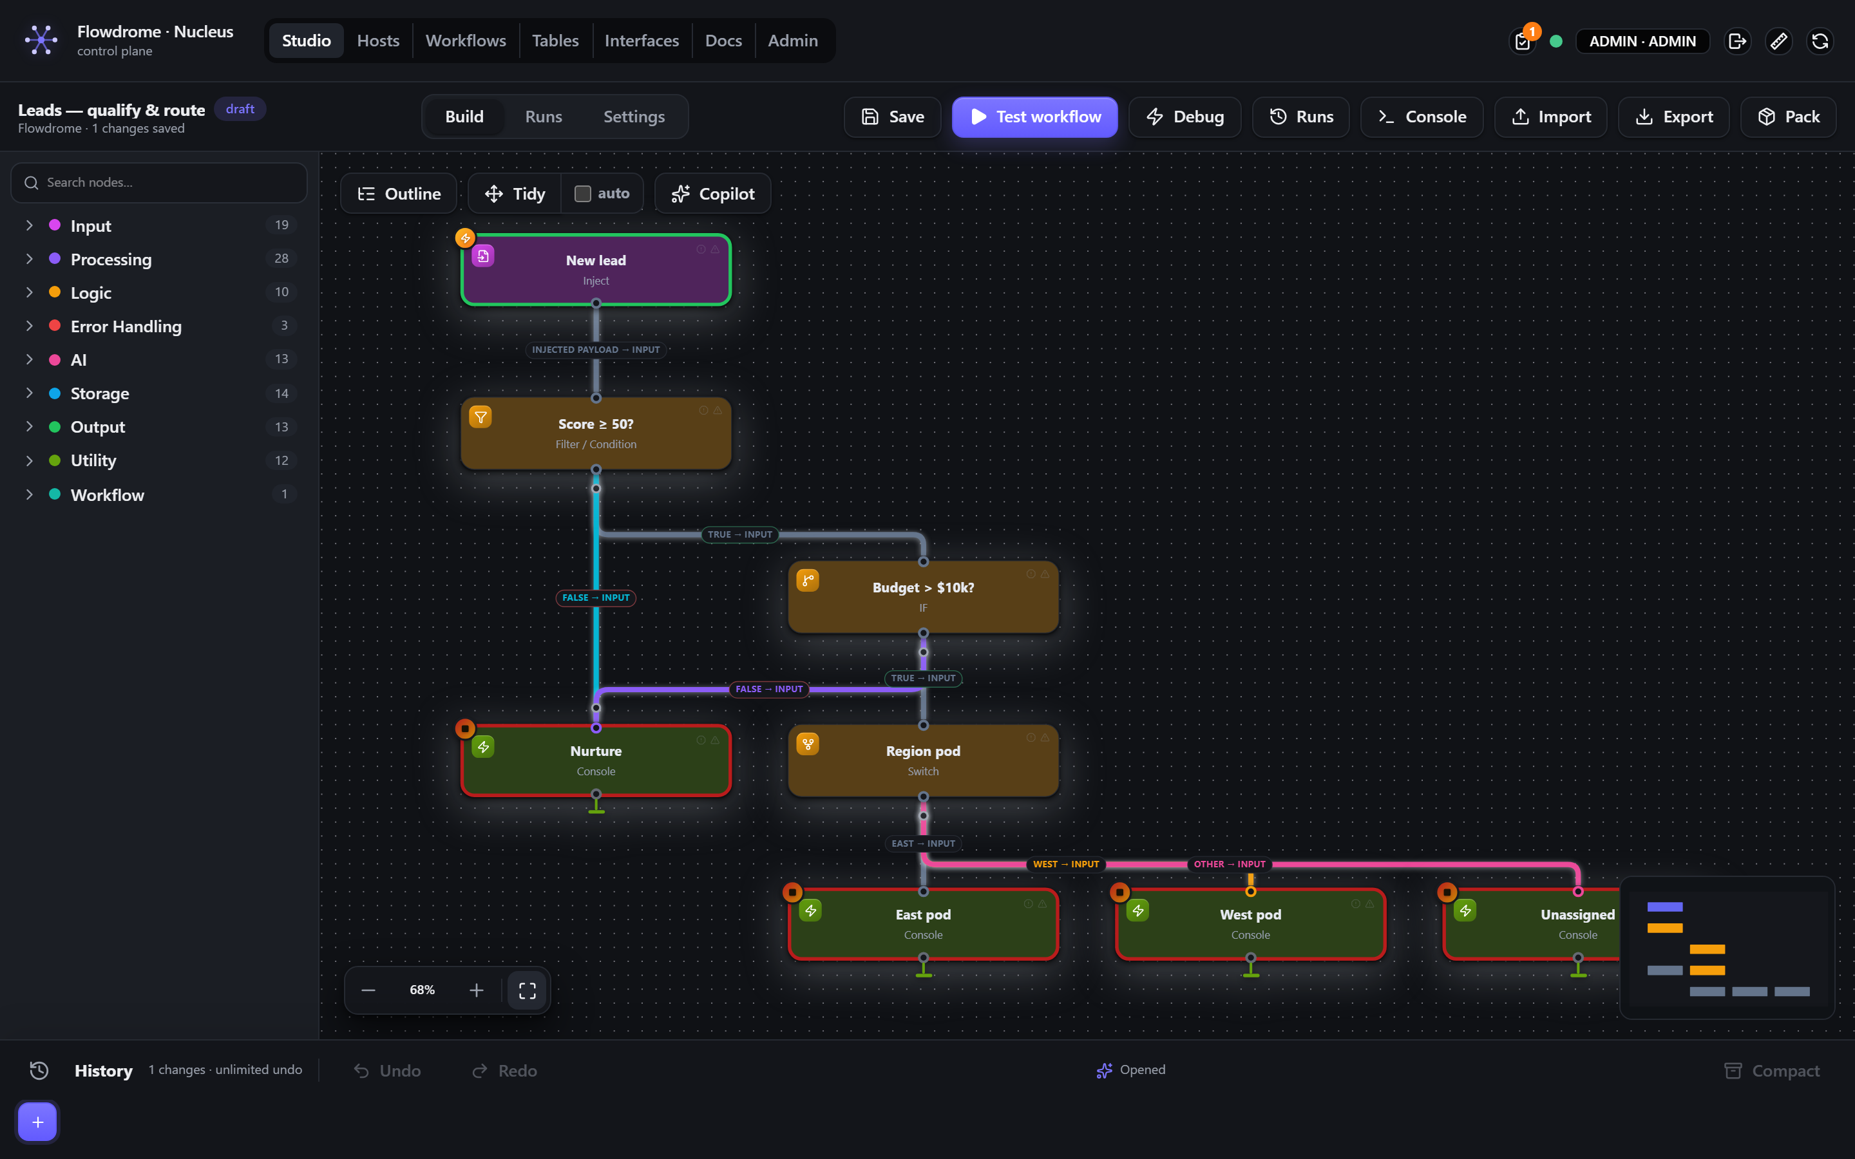Click the green online status indicator
This screenshot has height=1159, width=1855.
coord(1556,41)
